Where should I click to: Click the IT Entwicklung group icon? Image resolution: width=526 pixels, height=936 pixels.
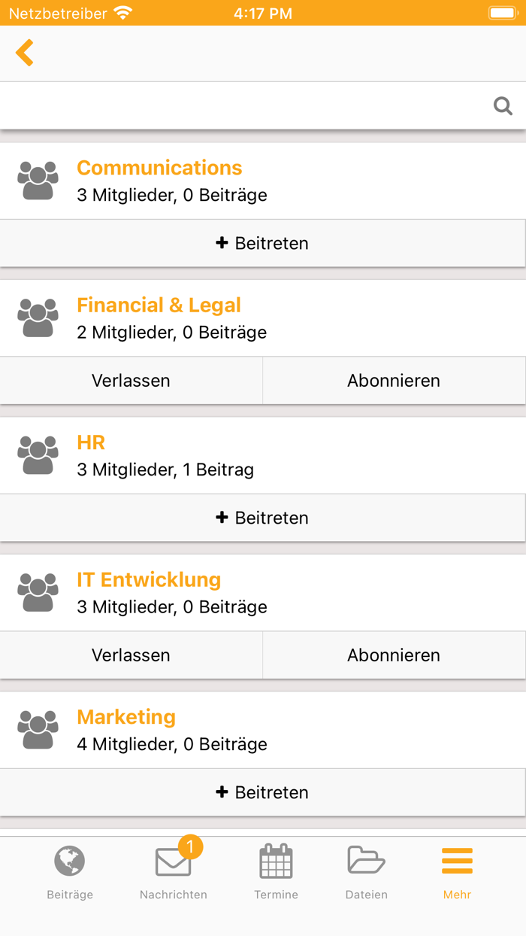pyautogui.click(x=38, y=593)
